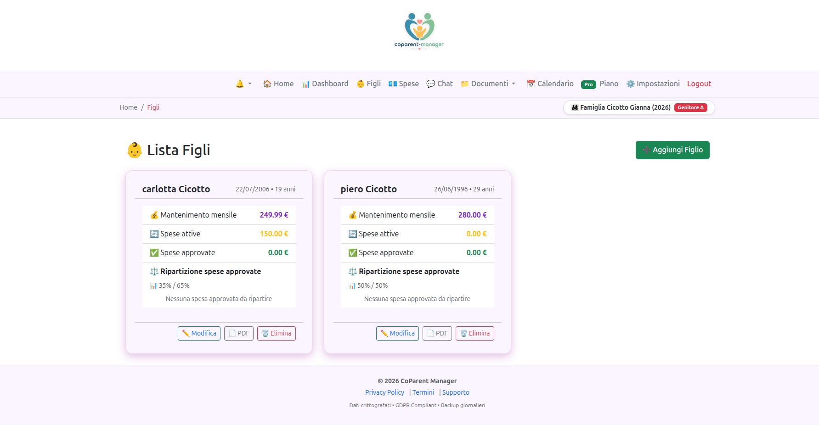Click the Dashboard chart icon in the navbar
The height and width of the screenshot is (425, 819).
click(305, 84)
